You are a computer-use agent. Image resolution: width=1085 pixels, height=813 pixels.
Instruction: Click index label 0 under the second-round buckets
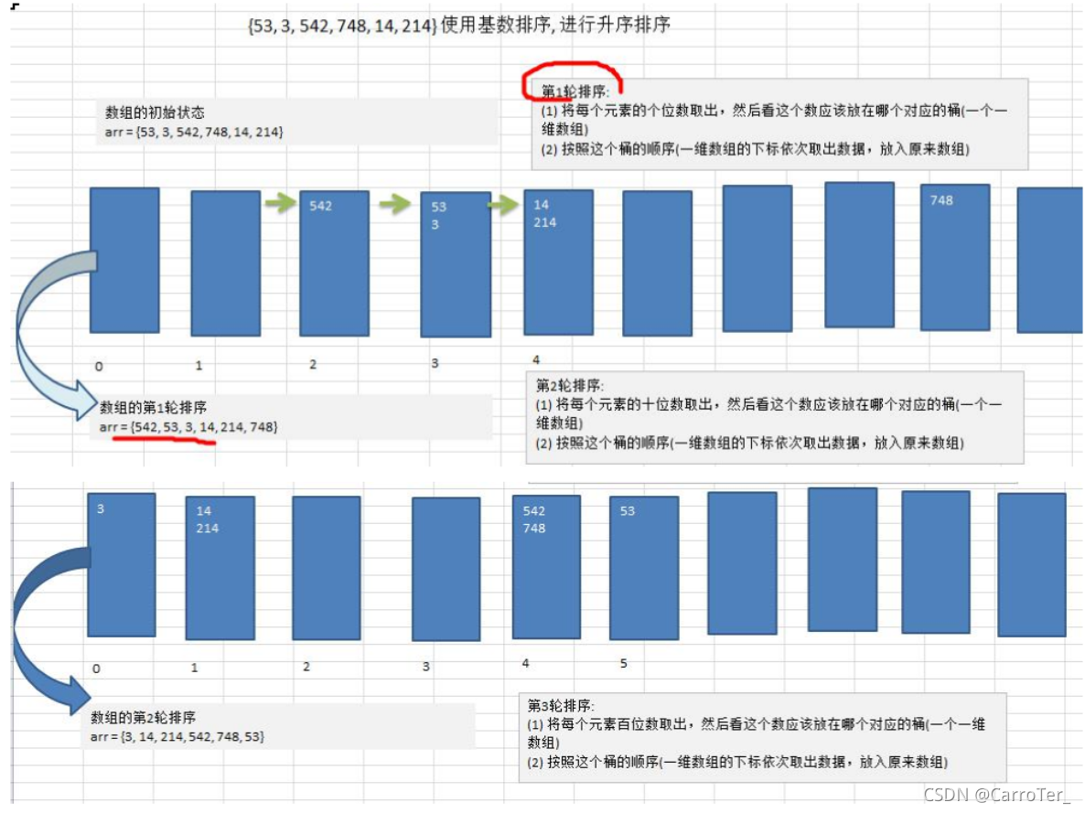pos(96,669)
